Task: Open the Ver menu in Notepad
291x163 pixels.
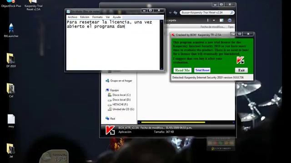Action: 108,17
